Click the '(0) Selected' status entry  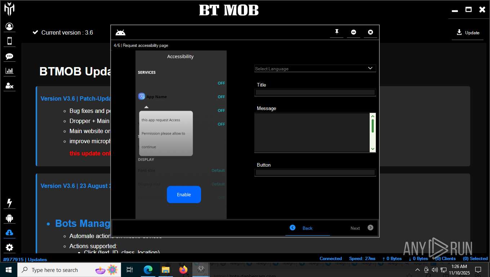(x=475, y=259)
